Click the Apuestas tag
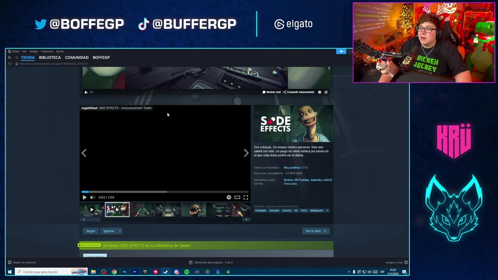Viewport: 498px width, 280px height. 274,211
